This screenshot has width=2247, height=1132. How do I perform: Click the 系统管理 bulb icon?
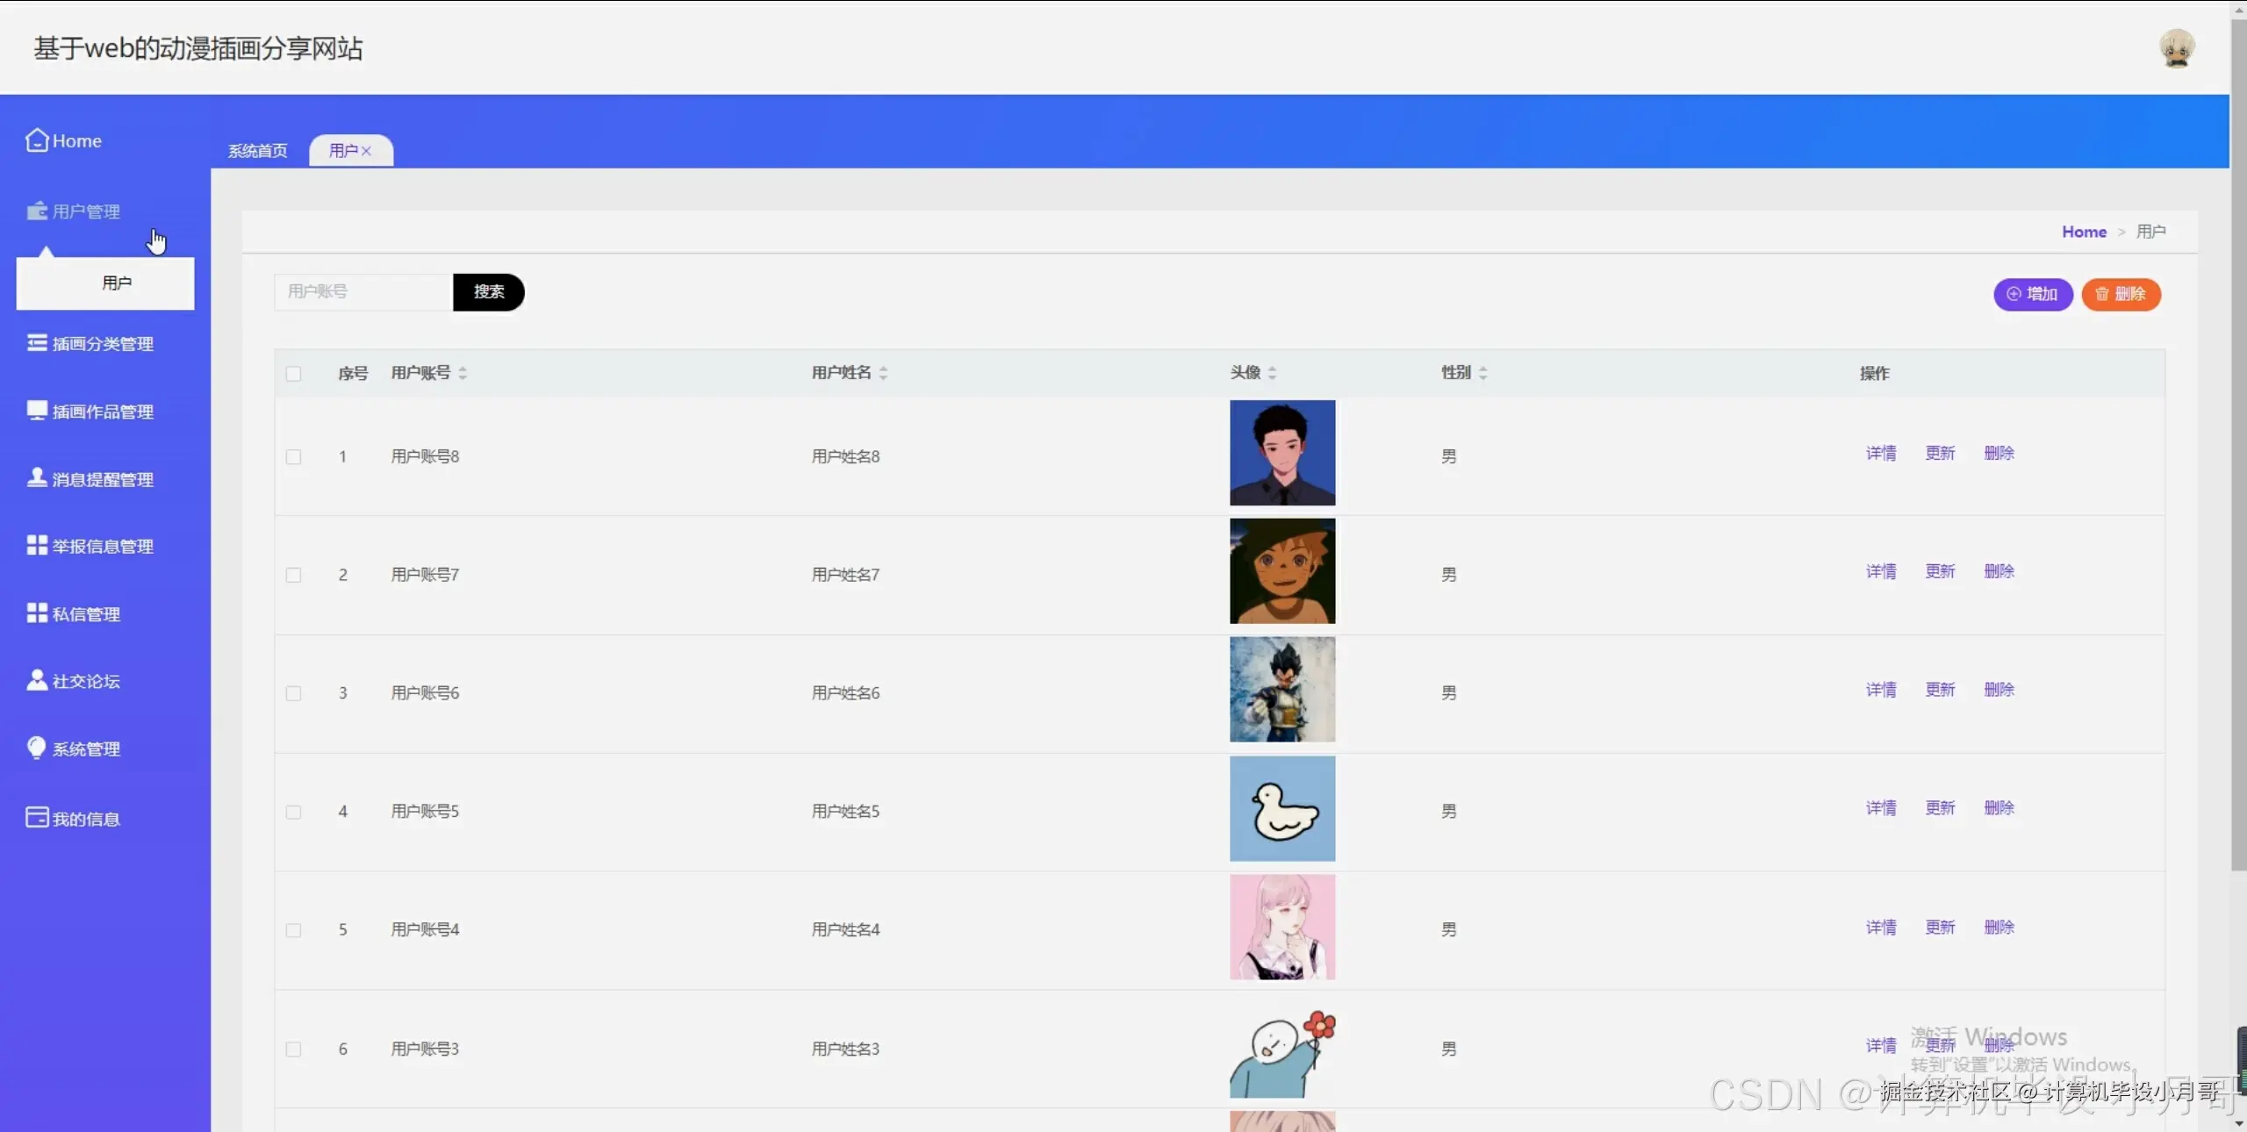pyautogui.click(x=37, y=748)
